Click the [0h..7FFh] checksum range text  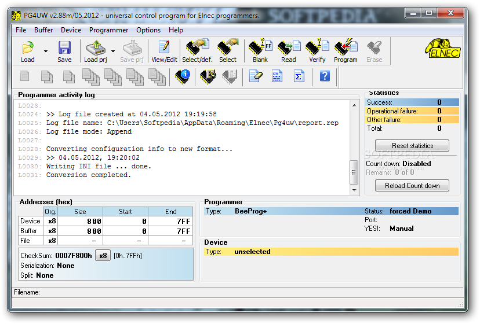click(x=128, y=256)
